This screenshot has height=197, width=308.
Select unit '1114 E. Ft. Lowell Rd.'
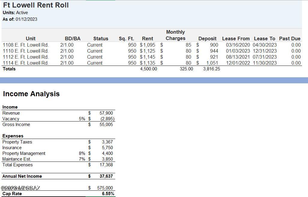pos(26,63)
